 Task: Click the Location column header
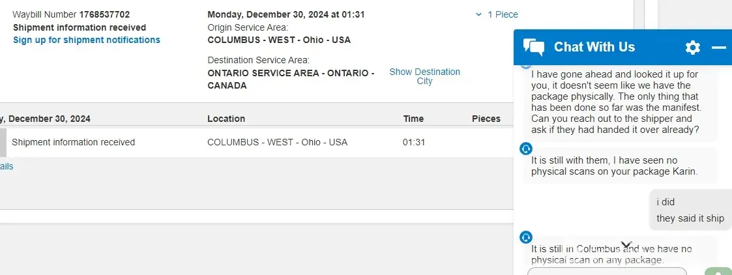pos(226,119)
